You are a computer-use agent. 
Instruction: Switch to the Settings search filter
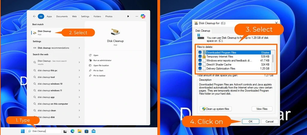[85, 16]
